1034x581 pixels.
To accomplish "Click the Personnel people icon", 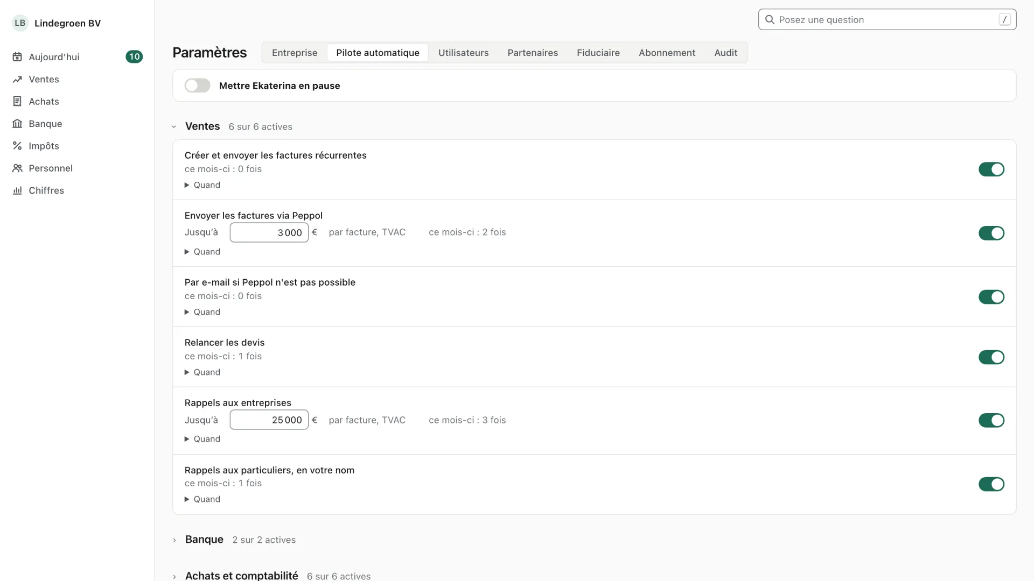I will (x=17, y=168).
